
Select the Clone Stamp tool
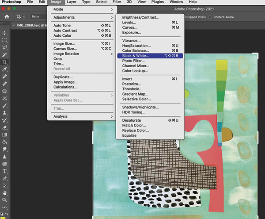(x=4, y=113)
